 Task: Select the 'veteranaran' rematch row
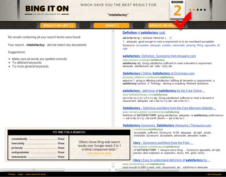(x=38, y=157)
